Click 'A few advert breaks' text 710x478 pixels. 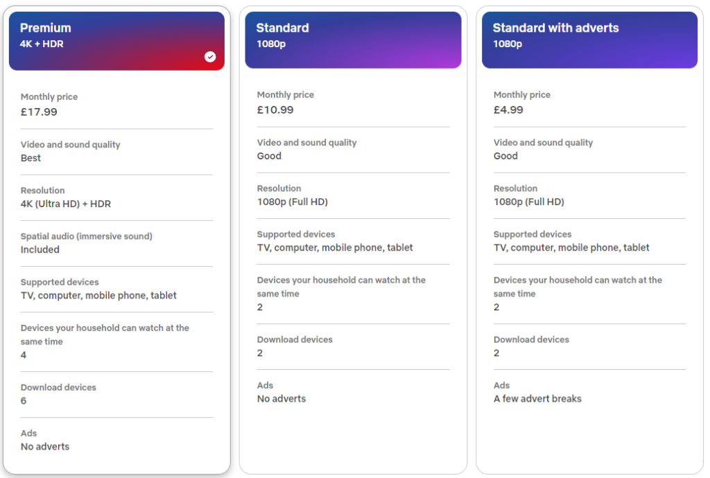[x=537, y=398]
